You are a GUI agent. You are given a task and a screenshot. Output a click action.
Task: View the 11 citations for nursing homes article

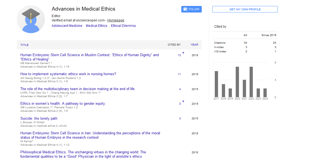coord(179,74)
